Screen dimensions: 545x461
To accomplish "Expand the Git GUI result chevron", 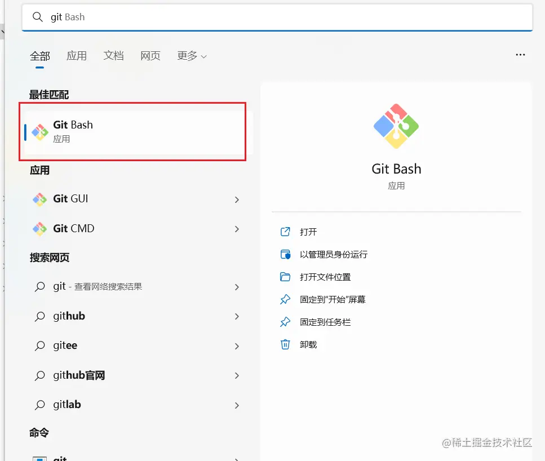I will [237, 200].
